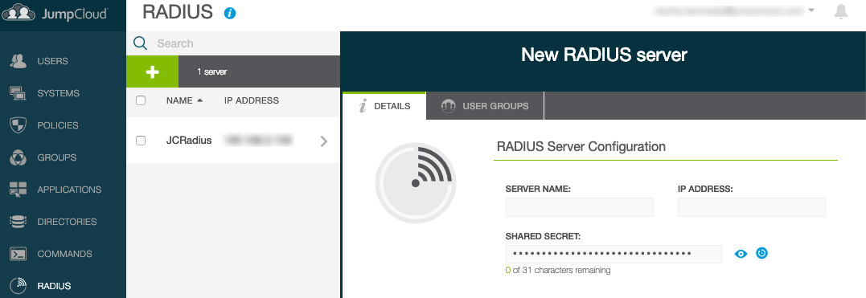Click the 'New RADIUS server' title
This screenshot has width=866, height=298.
(604, 55)
